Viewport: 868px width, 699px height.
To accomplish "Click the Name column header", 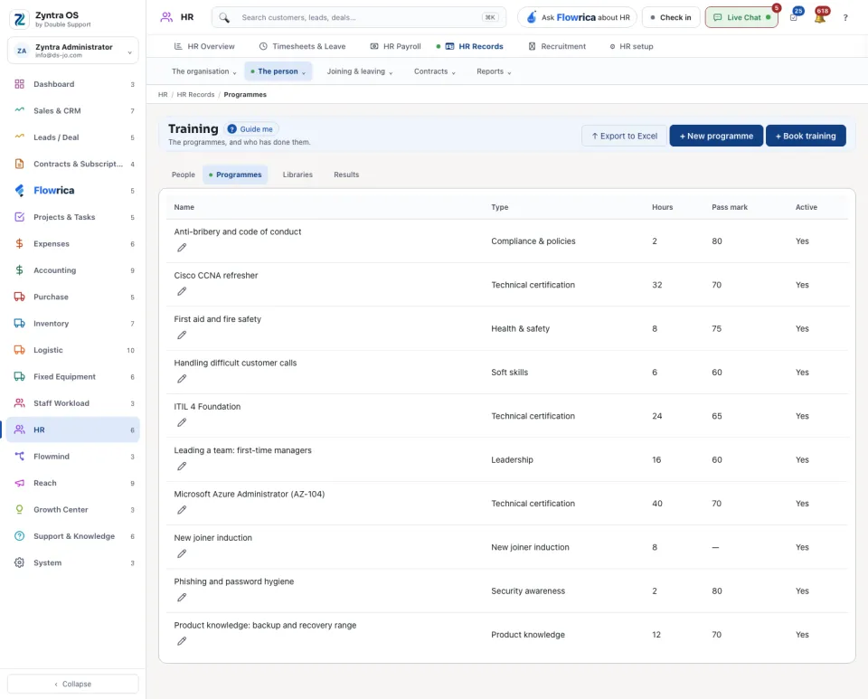I will pyautogui.click(x=184, y=207).
